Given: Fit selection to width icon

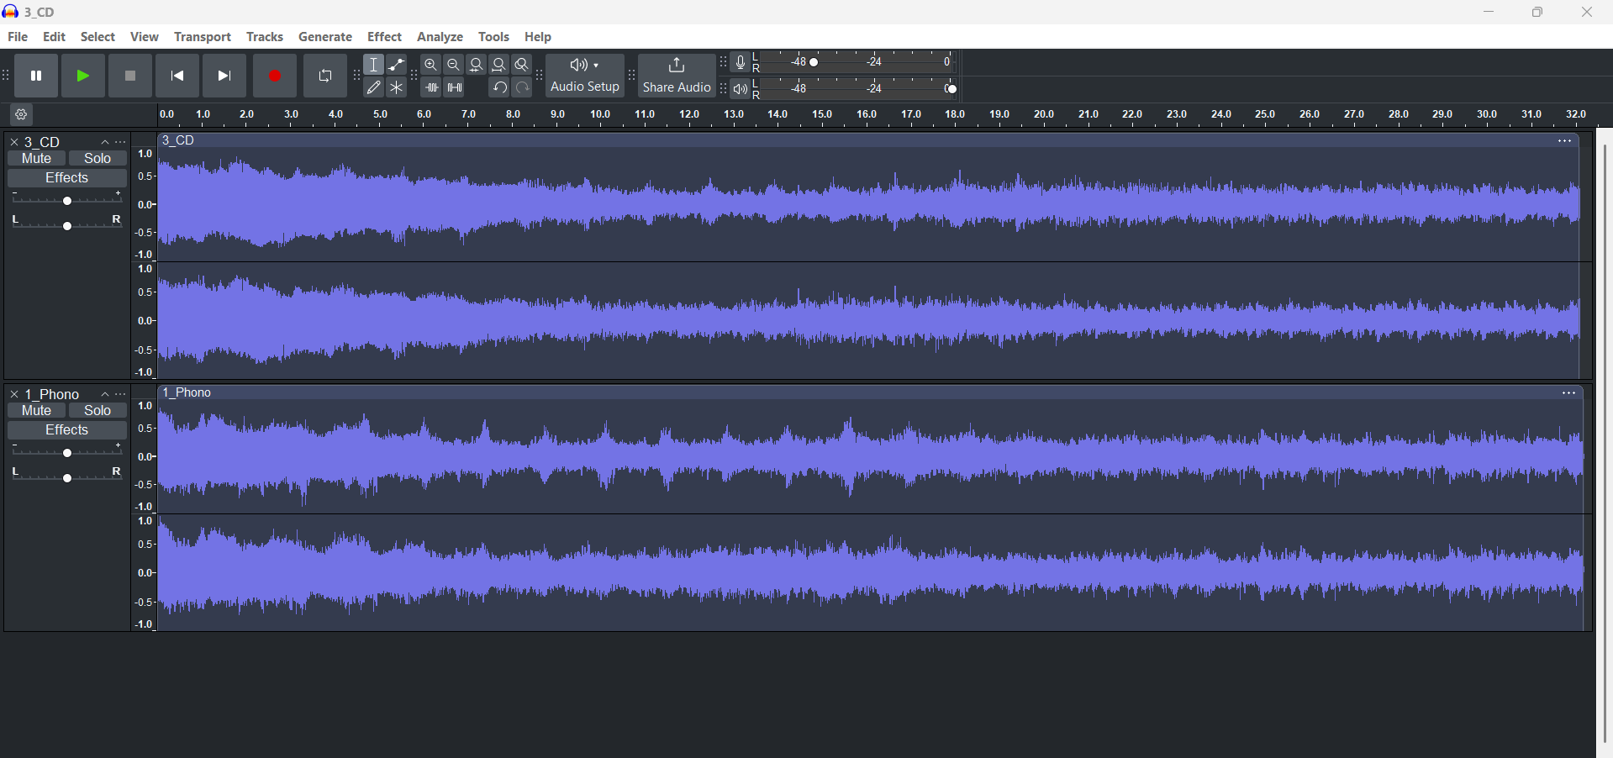Looking at the screenshot, I should tap(477, 65).
